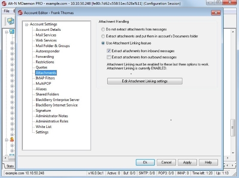Open the File menu
239x178 pixels.
click(x=6, y=11)
